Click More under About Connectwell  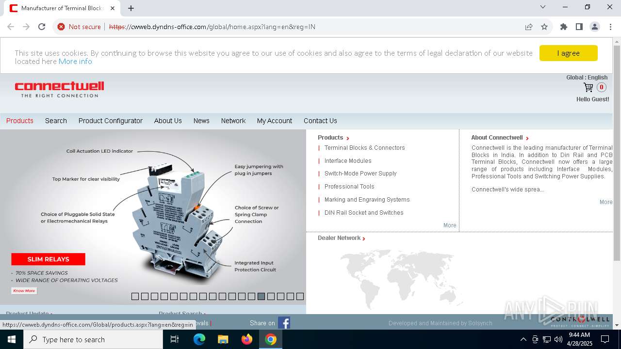pos(606,202)
